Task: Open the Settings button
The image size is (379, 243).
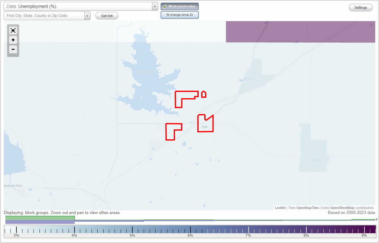Action: click(x=361, y=8)
